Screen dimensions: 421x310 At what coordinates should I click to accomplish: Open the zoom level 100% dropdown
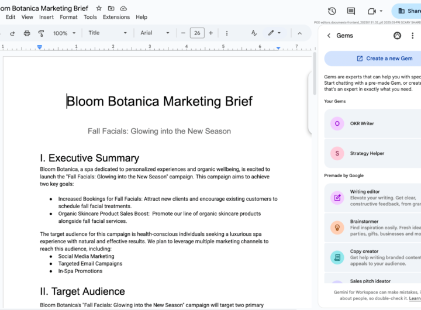(64, 33)
